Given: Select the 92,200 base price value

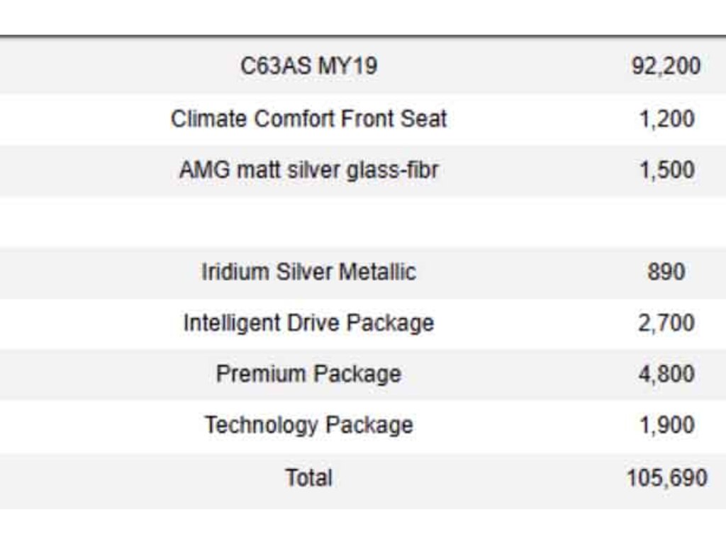Looking at the screenshot, I should 666,67.
